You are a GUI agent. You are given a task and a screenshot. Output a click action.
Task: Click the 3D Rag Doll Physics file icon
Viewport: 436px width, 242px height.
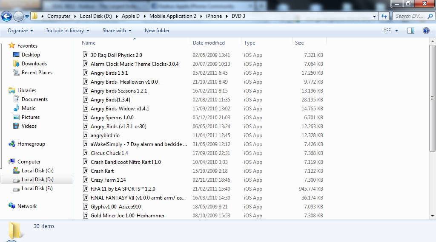click(86, 55)
